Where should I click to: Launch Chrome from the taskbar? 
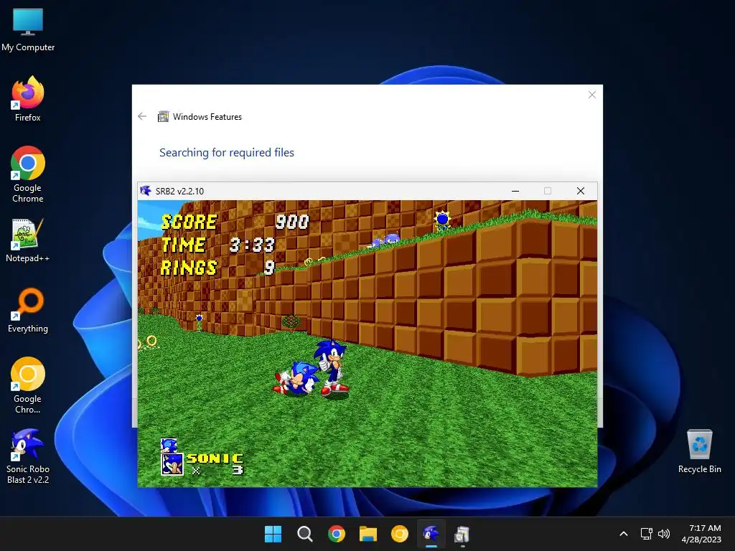coord(336,534)
